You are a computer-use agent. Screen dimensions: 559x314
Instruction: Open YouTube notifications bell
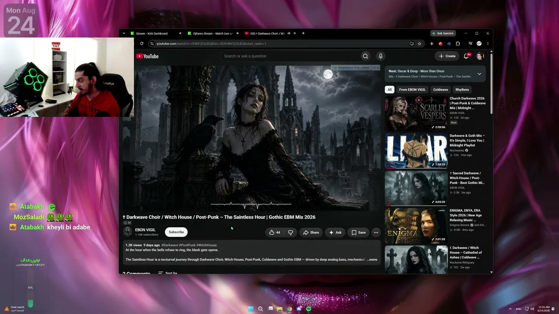[x=466, y=56]
